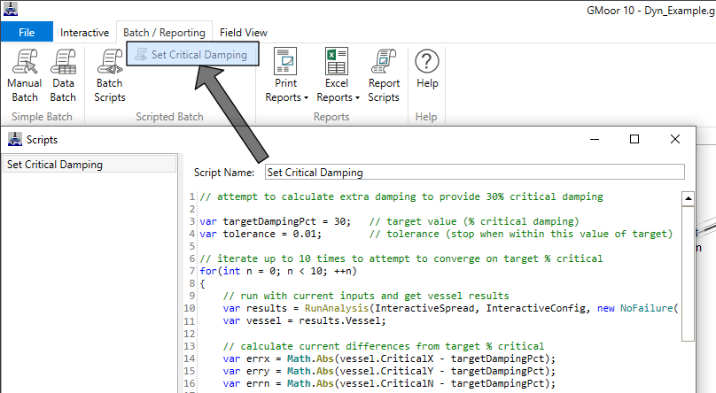Run the Set Critical Damping ribbon script

(192, 54)
